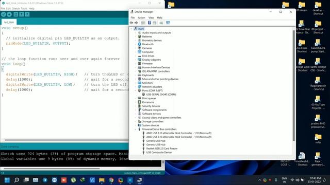Click the Arduino console horizontal scrollbar
The height and width of the screenshot is (185, 330).
[x=52, y=169]
